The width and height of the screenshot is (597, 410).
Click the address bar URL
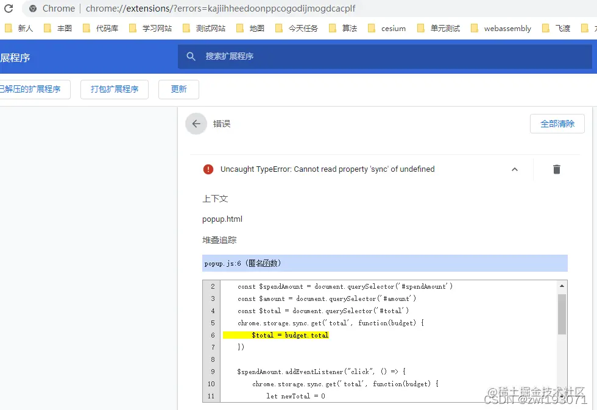point(221,9)
